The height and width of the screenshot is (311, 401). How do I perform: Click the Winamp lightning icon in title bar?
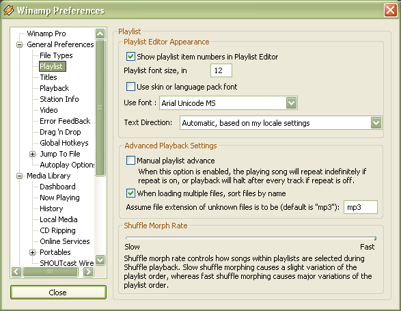click(8, 10)
